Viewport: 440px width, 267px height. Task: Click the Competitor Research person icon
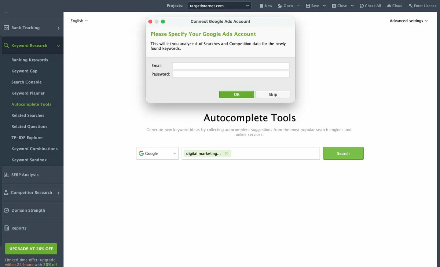[x=6, y=193]
